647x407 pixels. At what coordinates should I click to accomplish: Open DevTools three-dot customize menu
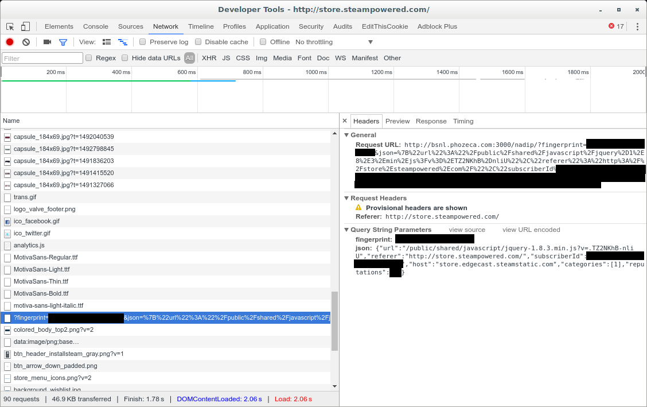tap(637, 26)
